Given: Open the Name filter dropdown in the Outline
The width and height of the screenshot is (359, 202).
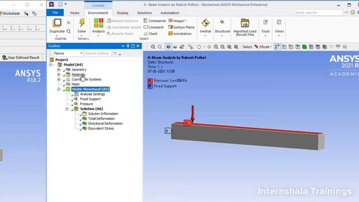Looking at the screenshot, I should 81,53.
